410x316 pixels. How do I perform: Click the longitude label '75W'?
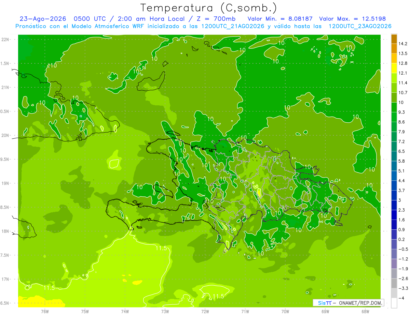[x=85, y=311]
